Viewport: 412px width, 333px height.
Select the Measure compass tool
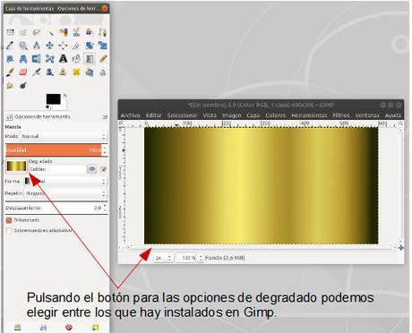coord(37,46)
